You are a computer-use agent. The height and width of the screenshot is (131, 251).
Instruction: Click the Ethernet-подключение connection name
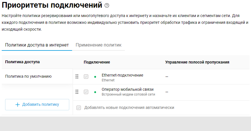(x=122, y=75)
